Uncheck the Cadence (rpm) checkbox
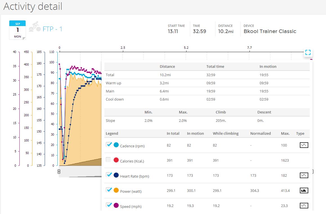 click(x=109, y=145)
